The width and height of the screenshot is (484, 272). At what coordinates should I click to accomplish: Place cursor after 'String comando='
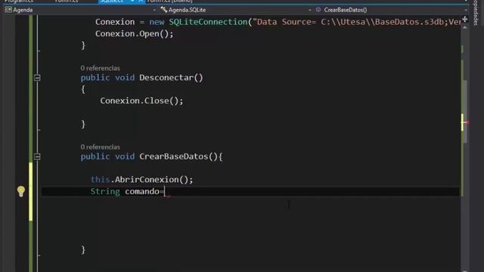165,191
